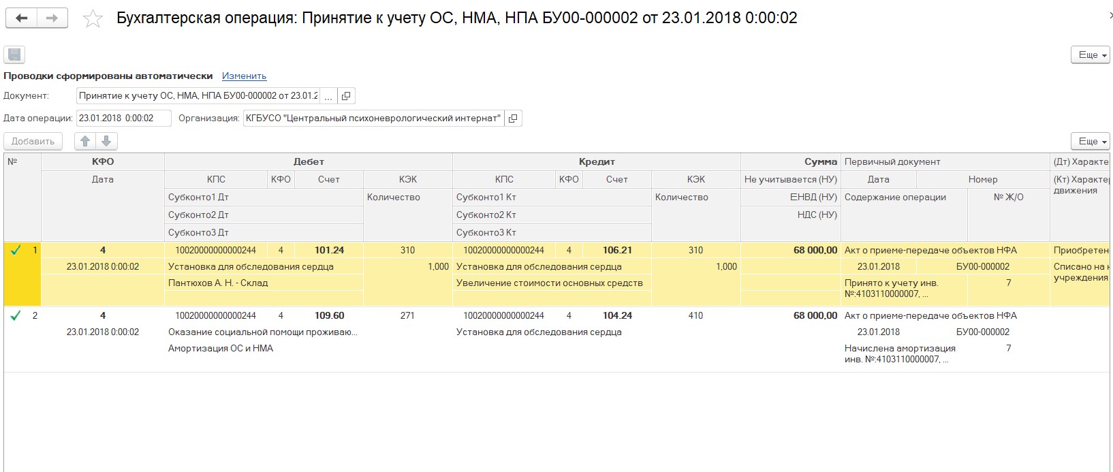
Task: Click Пантюхов А. Н. - Склад cell
Action: pos(264,283)
